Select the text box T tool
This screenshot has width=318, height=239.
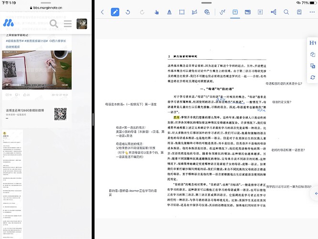tap(235, 12)
